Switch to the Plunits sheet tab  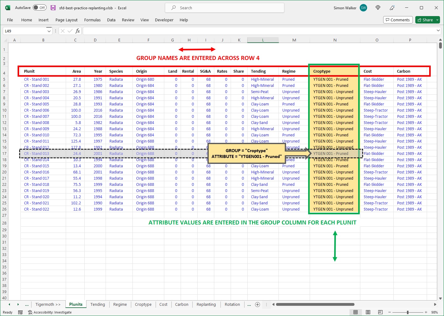tap(76, 305)
